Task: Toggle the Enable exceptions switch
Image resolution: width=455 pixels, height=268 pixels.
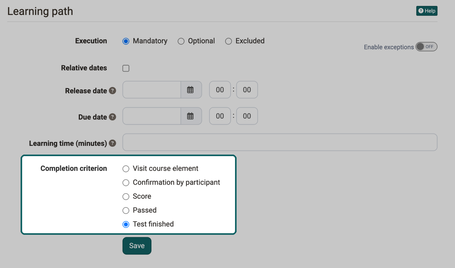Action: pos(426,47)
